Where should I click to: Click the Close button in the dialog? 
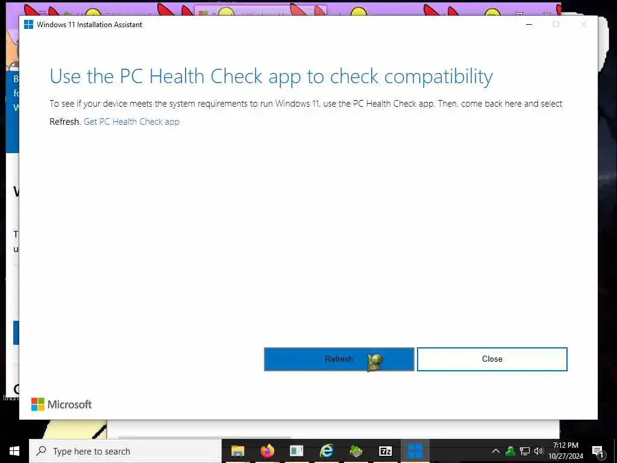point(492,359)
